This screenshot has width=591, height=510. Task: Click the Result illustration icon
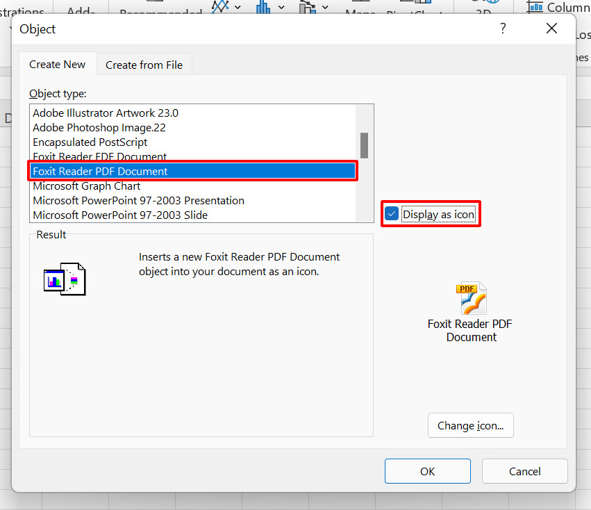coord(65,279)
